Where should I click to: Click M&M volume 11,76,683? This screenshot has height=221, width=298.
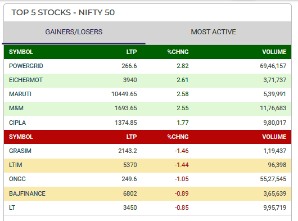[273, 108]
